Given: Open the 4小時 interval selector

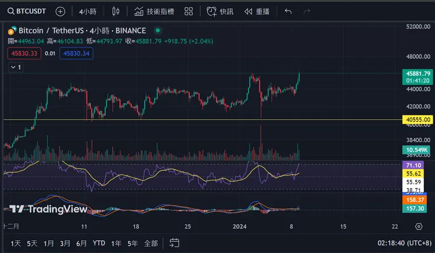Looking at the screenshot, I should [x=88, y=11].
